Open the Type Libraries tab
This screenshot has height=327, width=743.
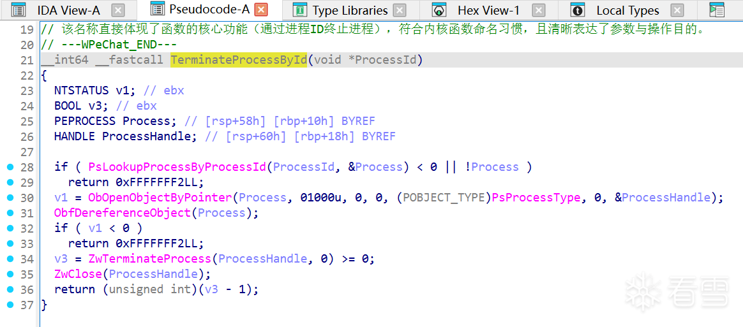pyautogui.click(x=350, y=10)
